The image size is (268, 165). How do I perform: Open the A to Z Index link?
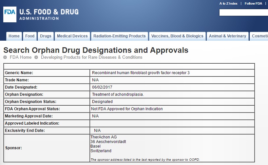(228, 4)
